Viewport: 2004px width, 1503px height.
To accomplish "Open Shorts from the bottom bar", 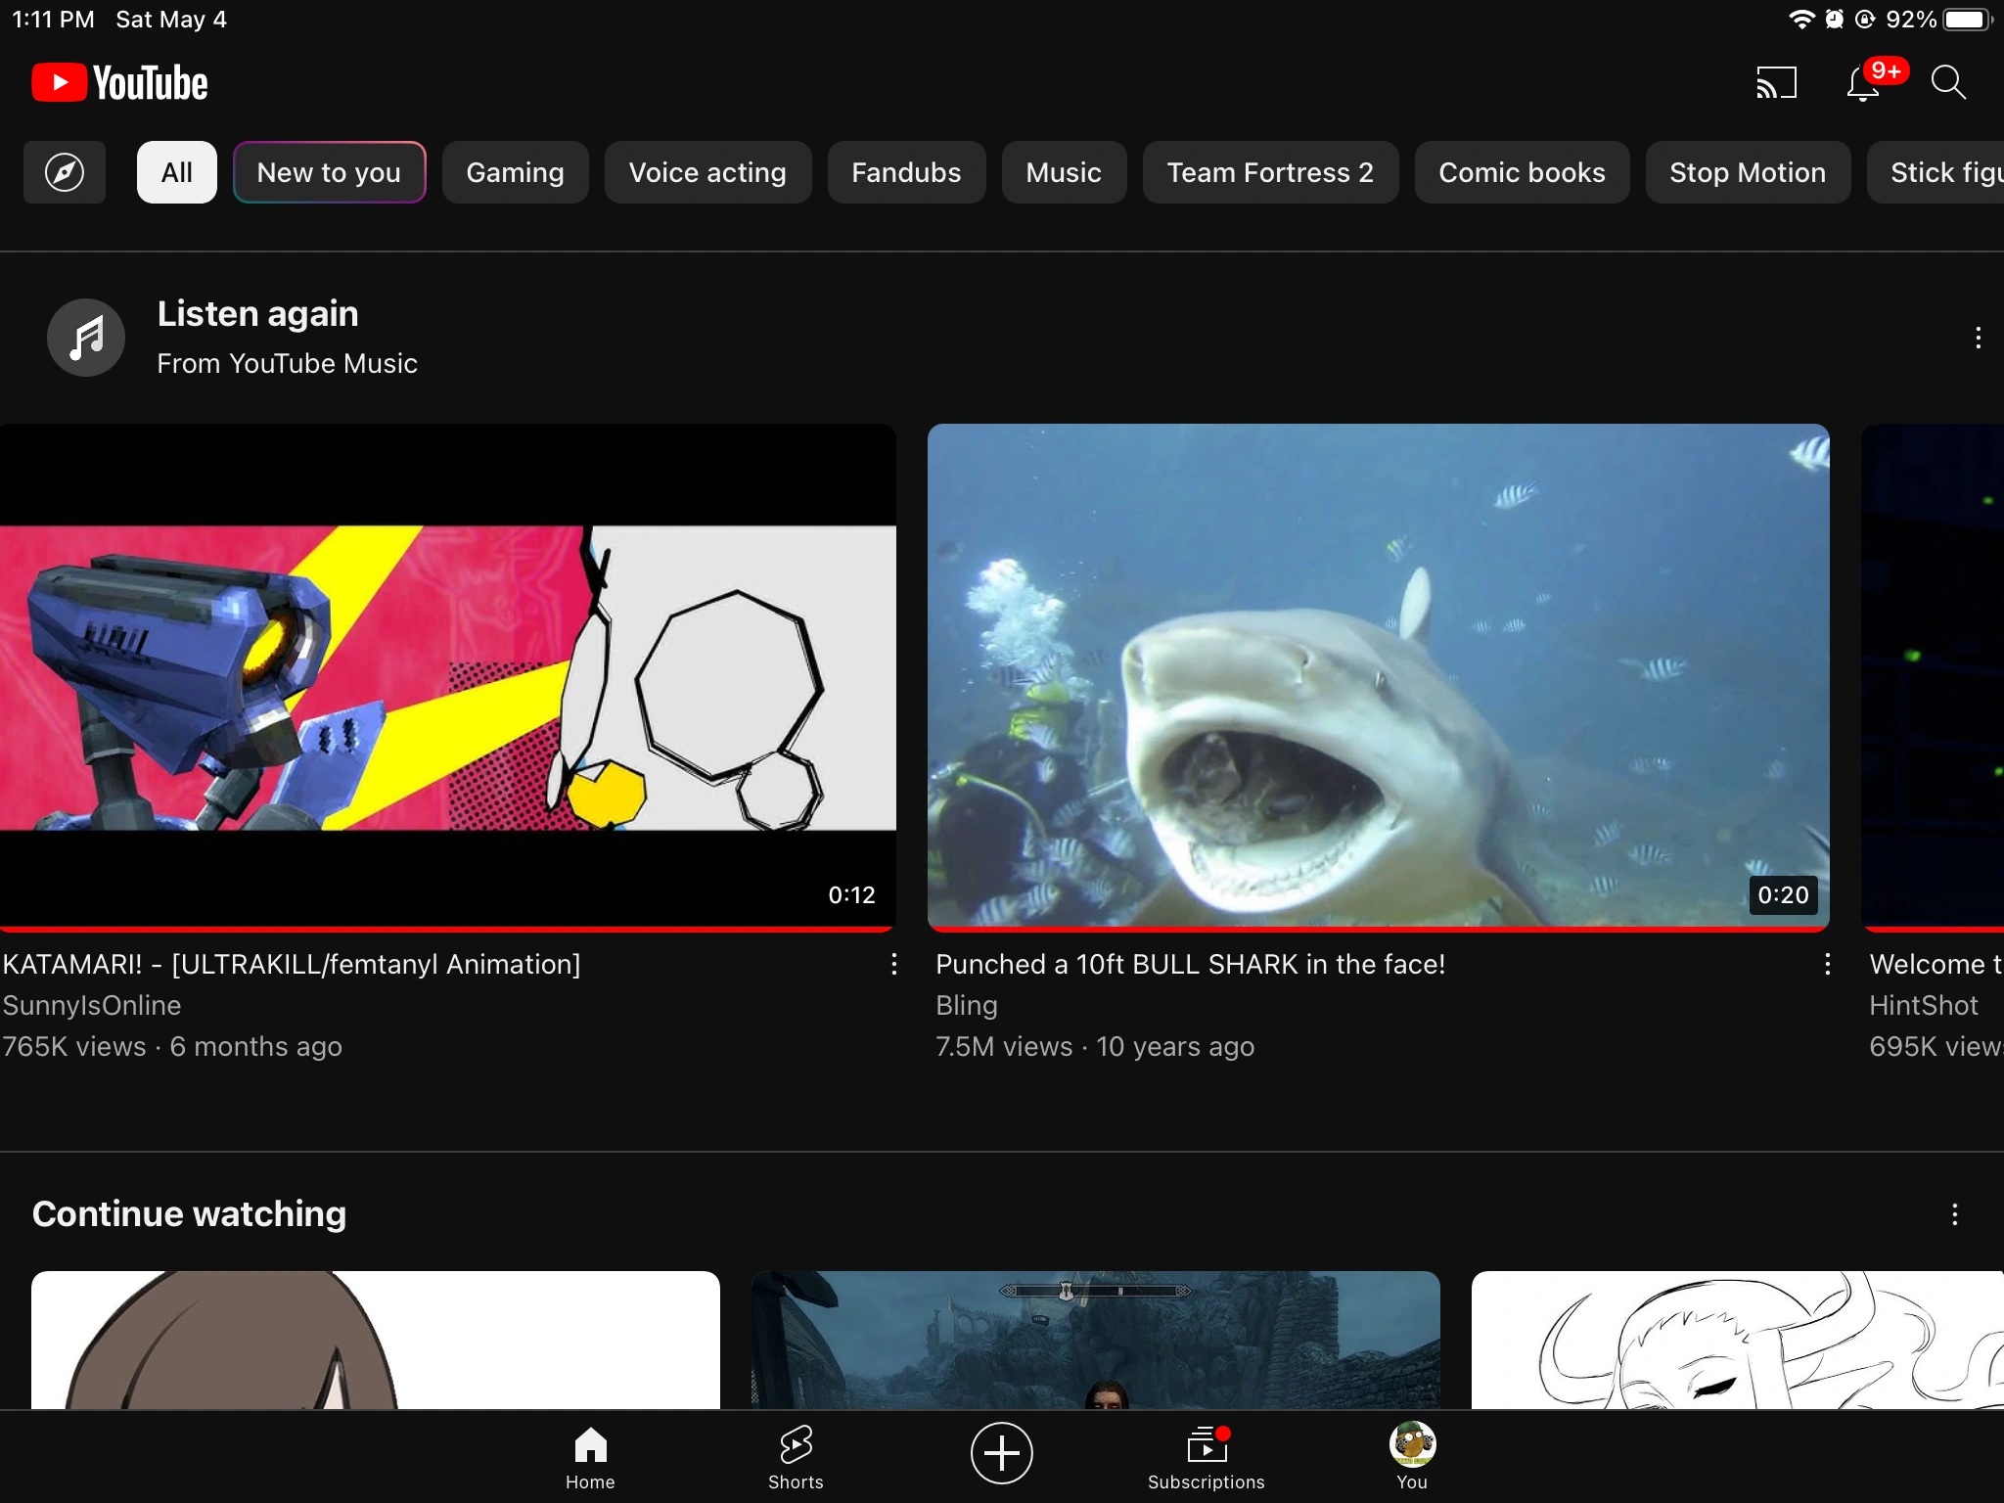I will pyautogui.click(x=796, y=1455).
